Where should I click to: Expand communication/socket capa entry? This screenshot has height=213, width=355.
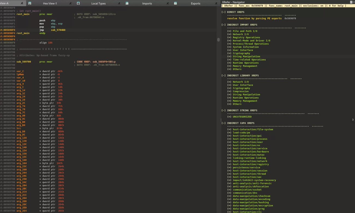(x=229, y=190)
